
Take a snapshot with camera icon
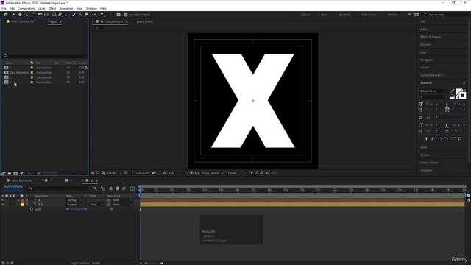tap(154, 173)
